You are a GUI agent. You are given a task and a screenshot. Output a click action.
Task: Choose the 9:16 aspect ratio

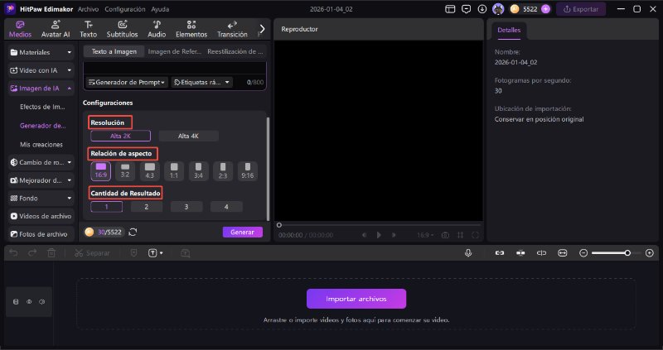247,170
